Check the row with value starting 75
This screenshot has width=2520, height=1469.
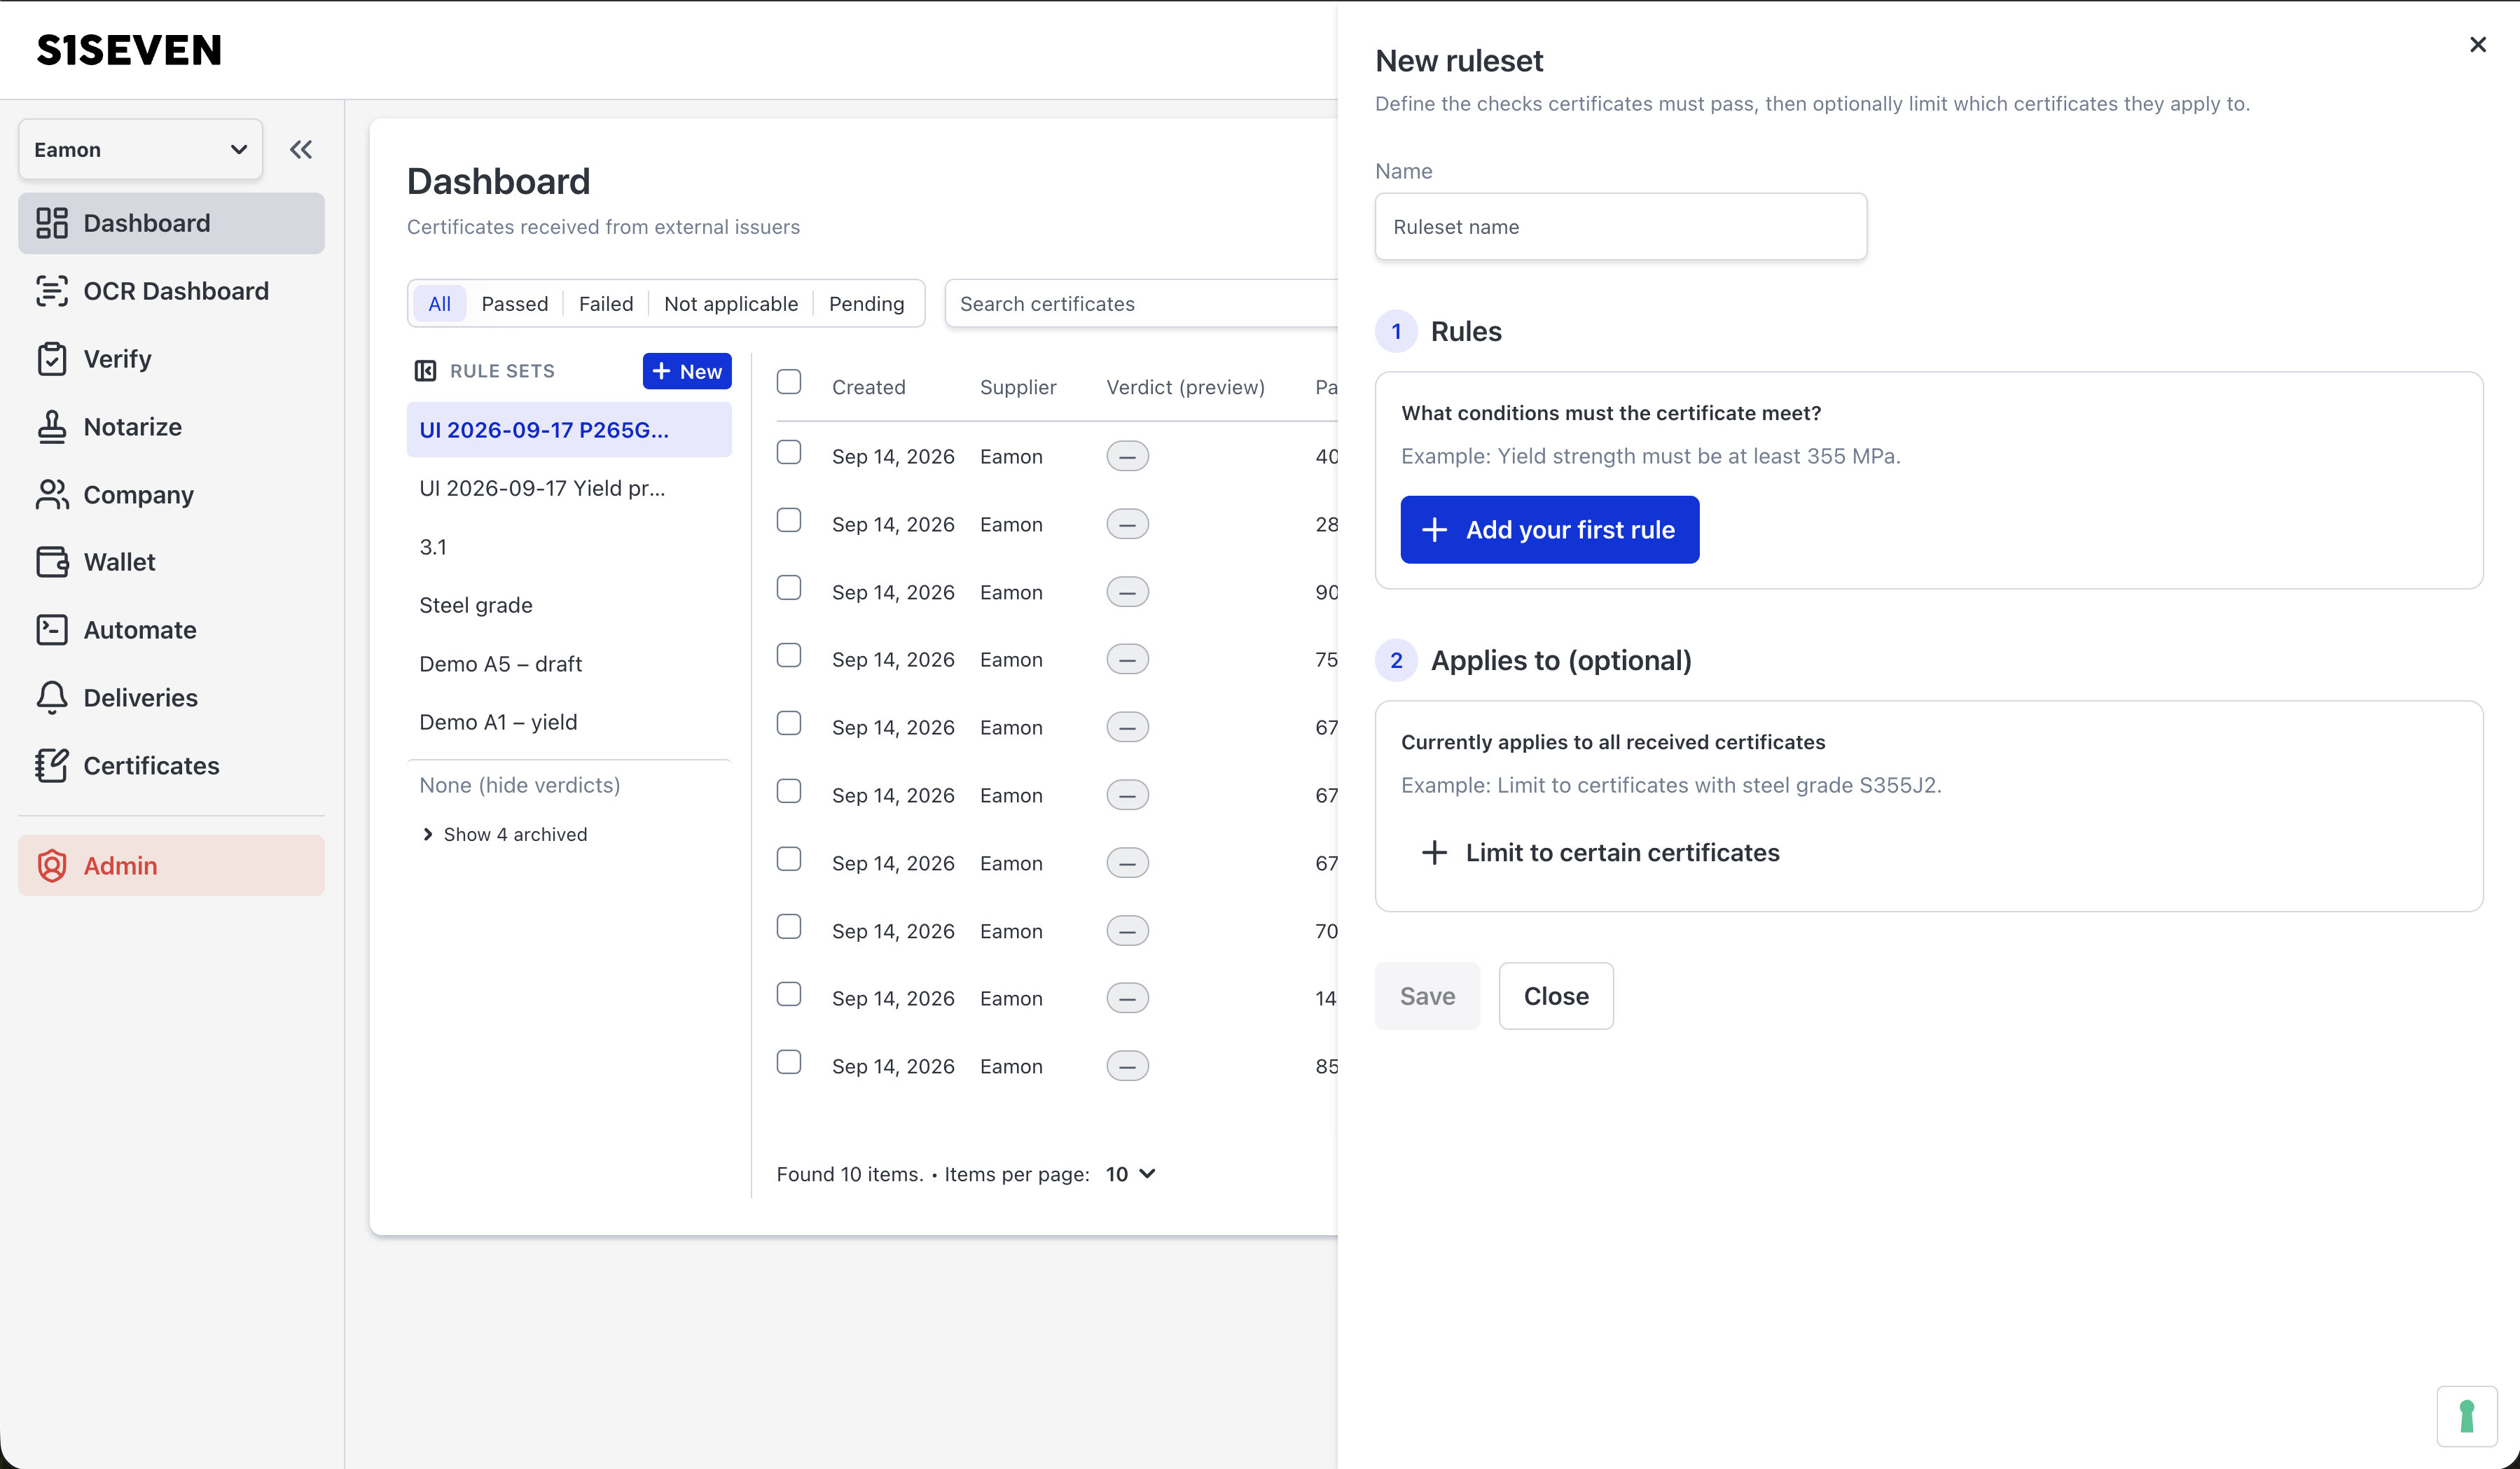coord(789,655)
